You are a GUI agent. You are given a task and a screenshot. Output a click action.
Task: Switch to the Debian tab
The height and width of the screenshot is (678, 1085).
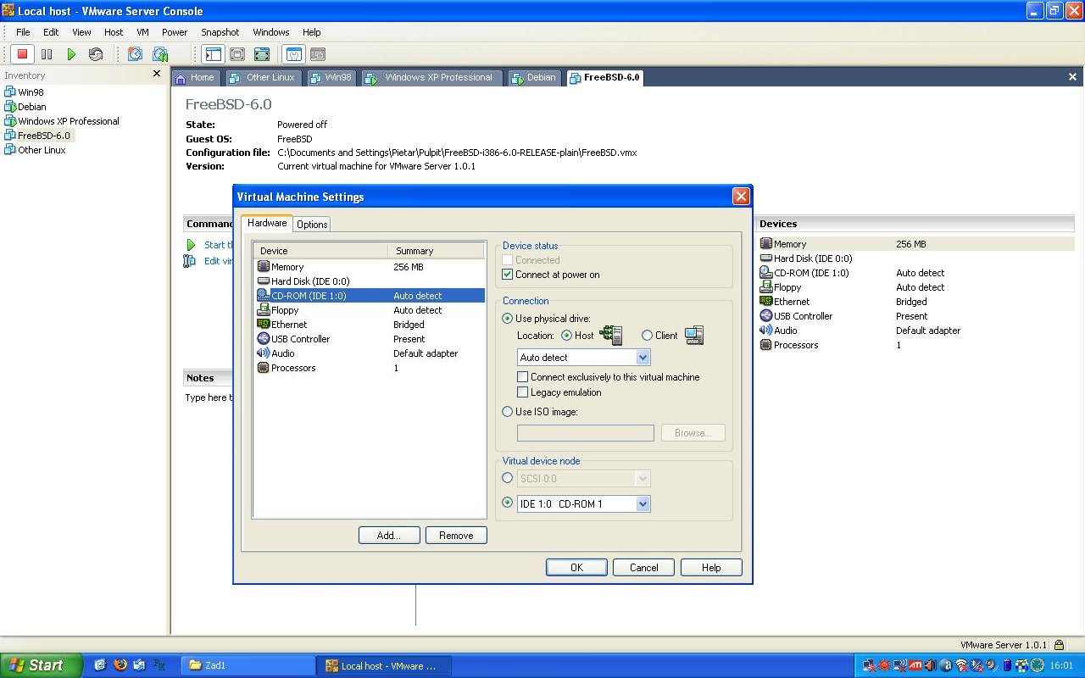pos(535,77)
